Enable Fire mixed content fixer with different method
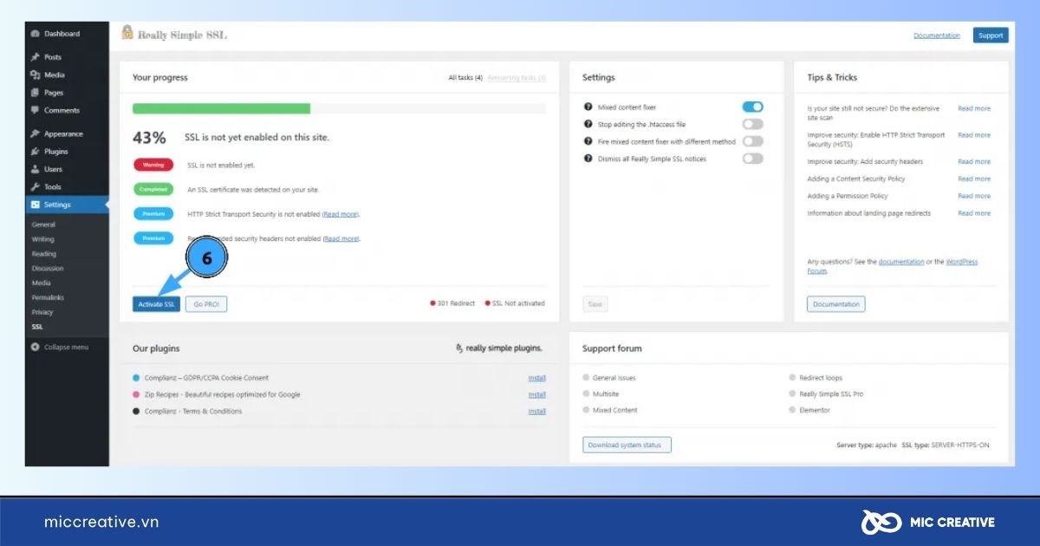Viewport: 1040px width, 546px height. click(x=752, y=142)
